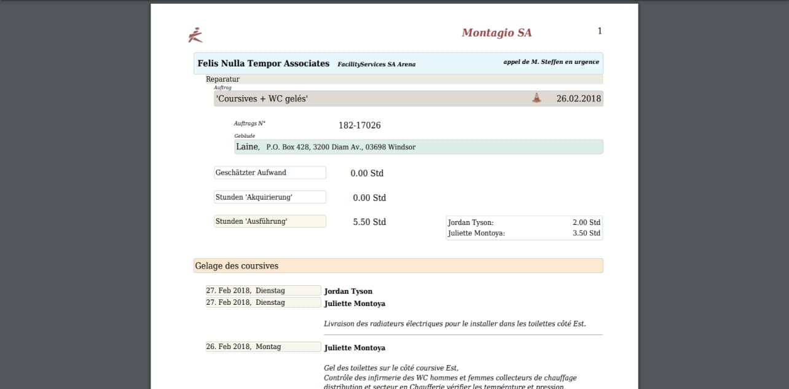This screenshot has height=389, width=789.
Task: Click the red running-figure logo
Action: (195, 35)
